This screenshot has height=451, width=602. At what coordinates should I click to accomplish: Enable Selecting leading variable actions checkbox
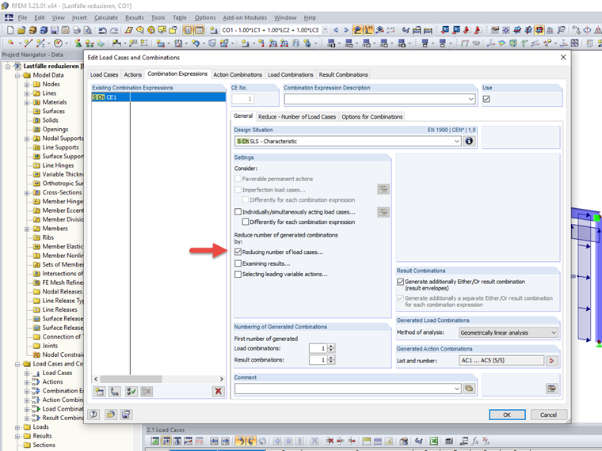(238, 275)
